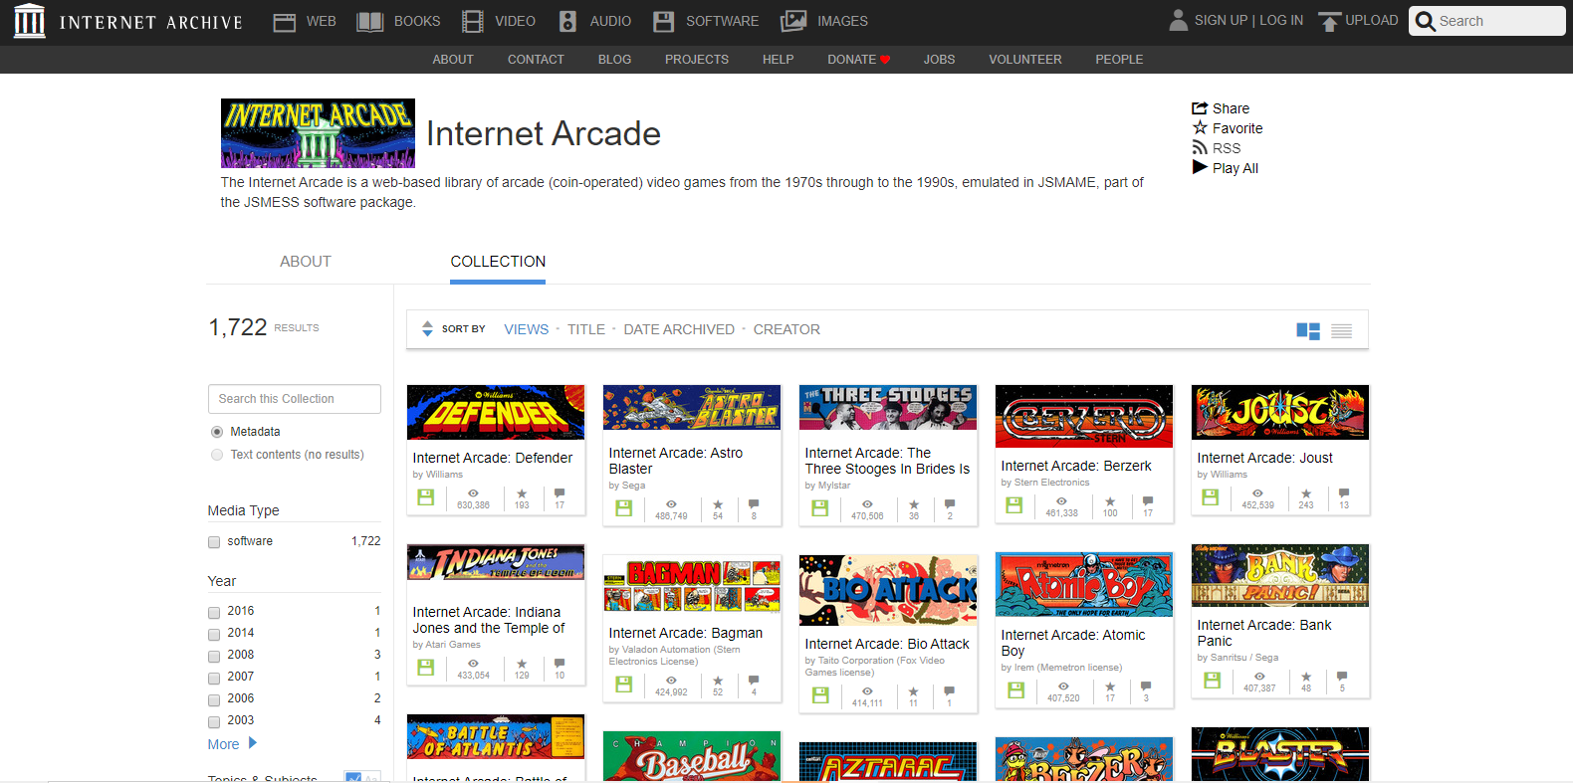Toggle sort direction arrows

[427, 329]
